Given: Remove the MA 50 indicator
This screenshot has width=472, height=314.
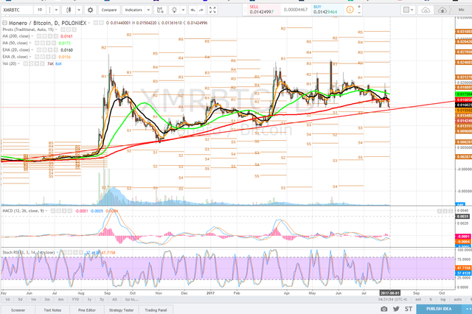Looking at the screenshot, I should (x=54, y=43).
